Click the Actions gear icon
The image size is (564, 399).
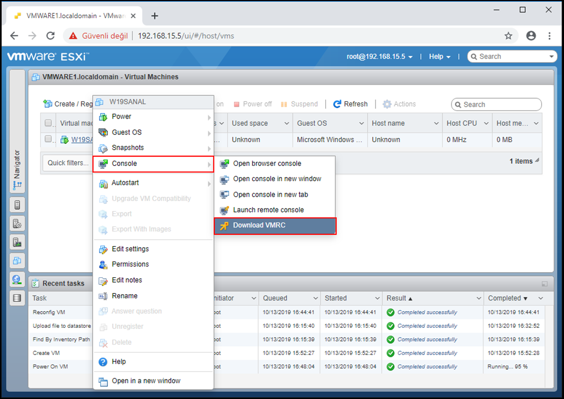tap(387, 104)
